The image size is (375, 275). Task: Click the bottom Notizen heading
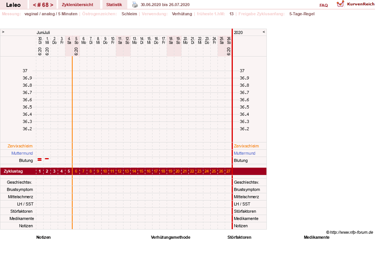click(44, 237)
